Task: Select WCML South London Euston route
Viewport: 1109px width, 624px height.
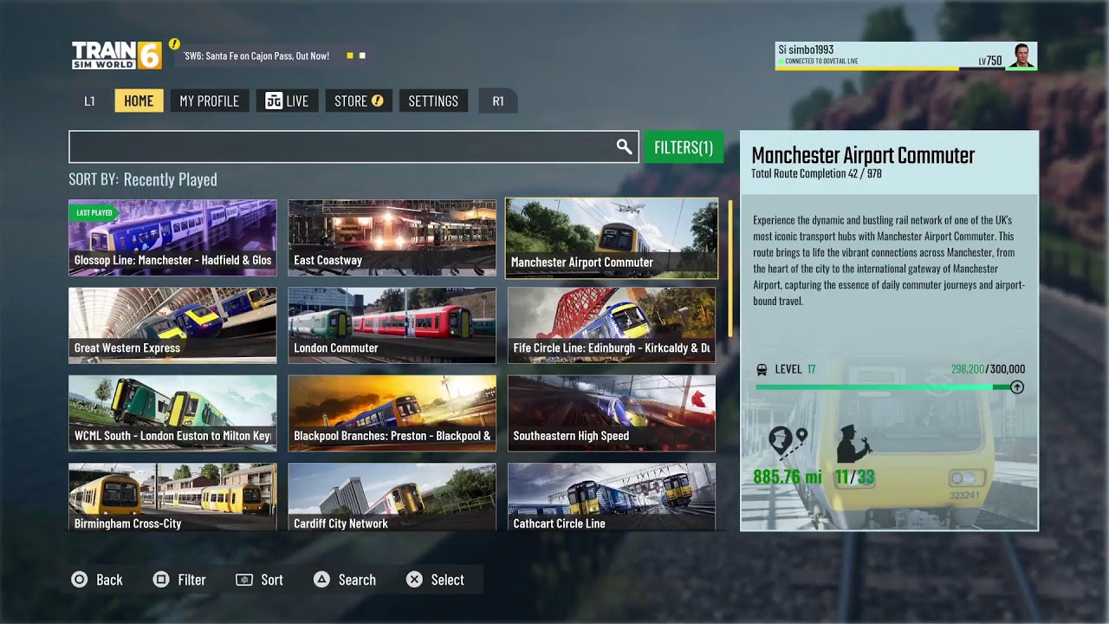Action: (172, 413)
